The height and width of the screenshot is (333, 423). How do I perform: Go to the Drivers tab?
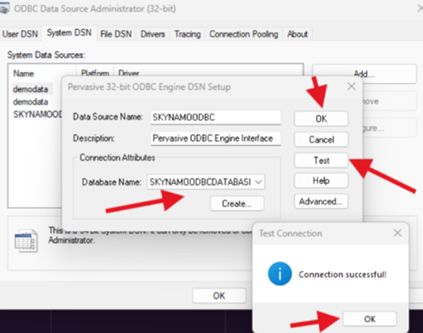pyautogui.click(x=152, y=34)
